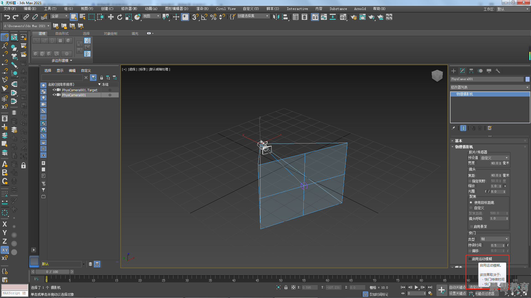This screenshot has width=531, height=298.
Task: Switch to the 自由形式 ribbon tab
Action: point(62,34)
